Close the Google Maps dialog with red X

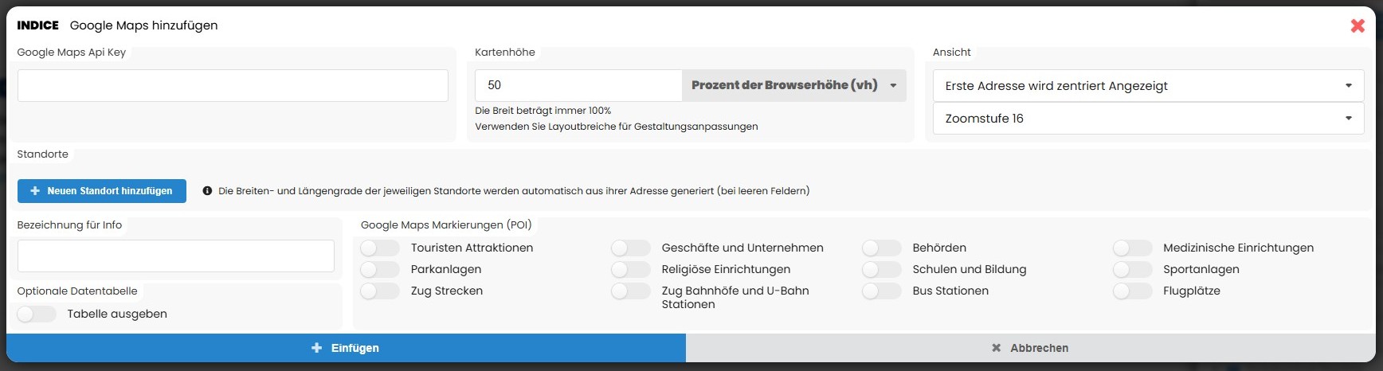pyautogui.click(x=1358, y=25)
